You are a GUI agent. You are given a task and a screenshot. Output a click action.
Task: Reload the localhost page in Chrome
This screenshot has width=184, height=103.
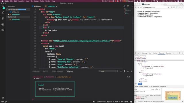[x=141, y=7]
